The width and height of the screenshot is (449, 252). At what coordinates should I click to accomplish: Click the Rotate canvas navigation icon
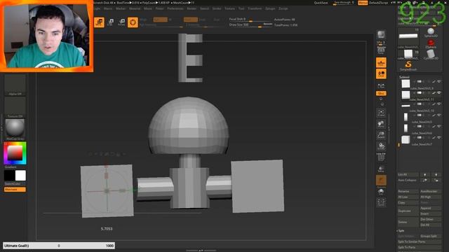[381, 146]
